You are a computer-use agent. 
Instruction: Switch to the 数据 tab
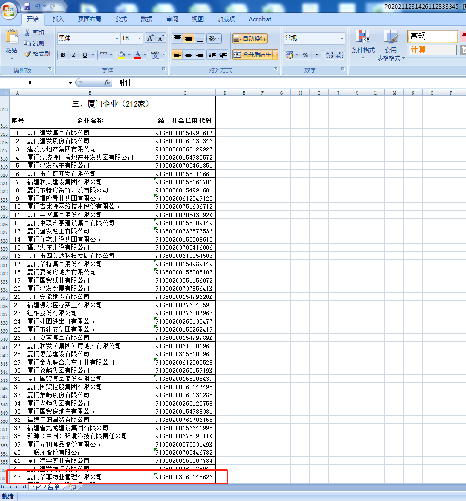tap(147, 19)
